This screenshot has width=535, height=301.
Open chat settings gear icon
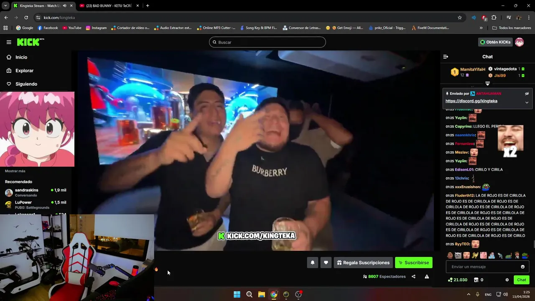[507, 280]
